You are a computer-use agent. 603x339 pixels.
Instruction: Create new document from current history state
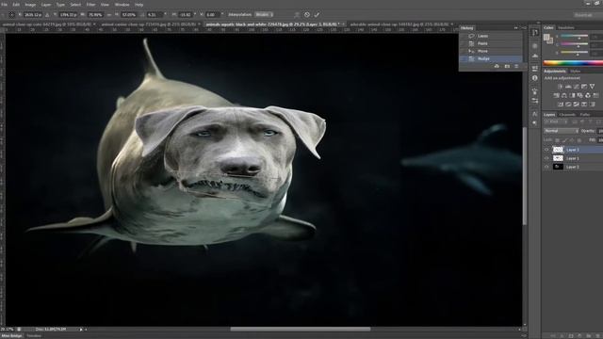(x=497, y=67)
